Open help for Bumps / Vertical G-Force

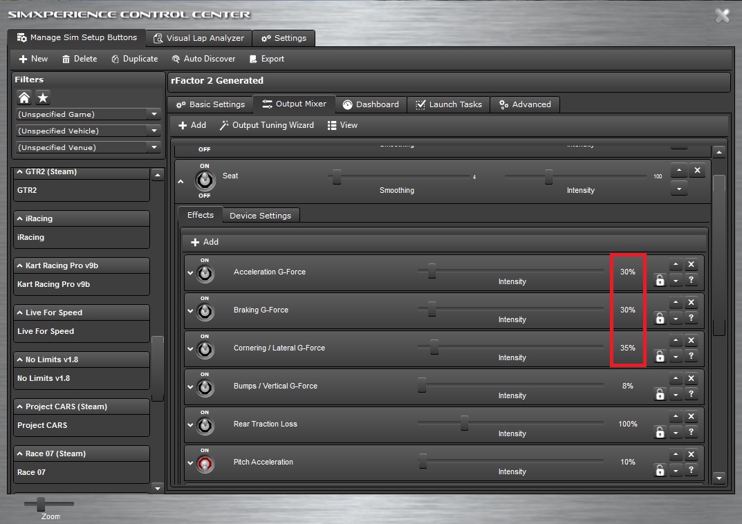[x=692, y=394]
